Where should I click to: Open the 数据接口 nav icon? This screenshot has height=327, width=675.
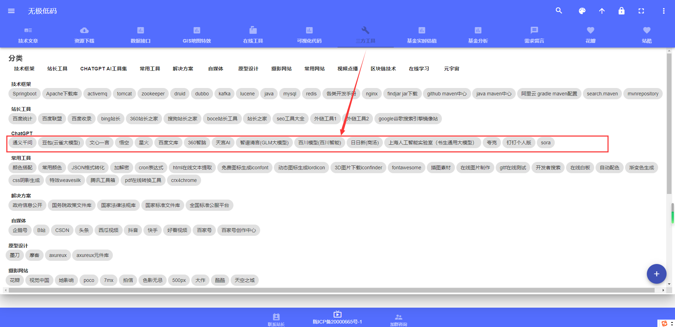141,30
